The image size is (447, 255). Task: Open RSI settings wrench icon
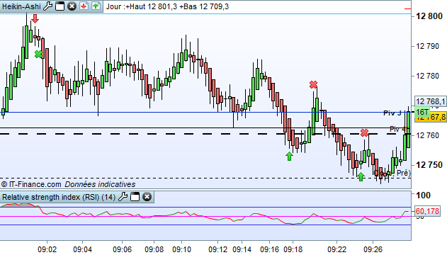(123, 197)
